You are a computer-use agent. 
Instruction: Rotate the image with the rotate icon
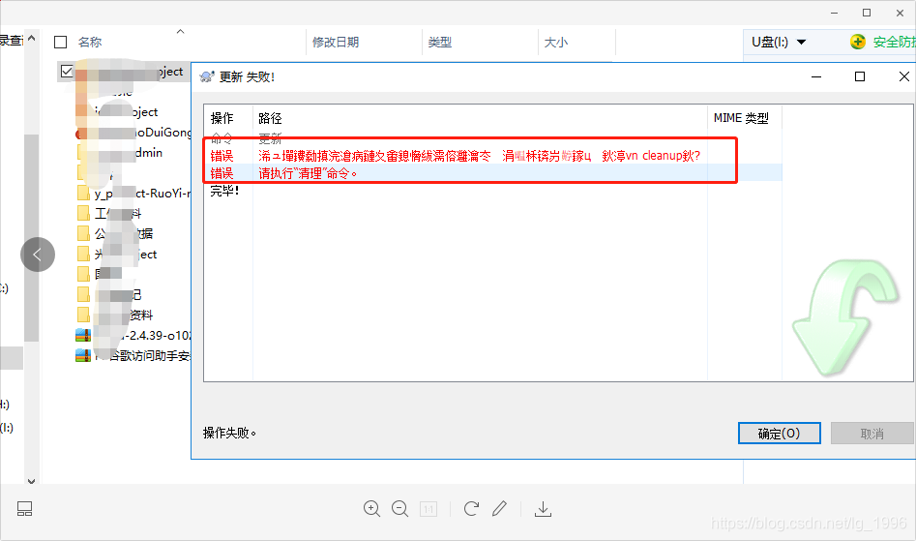(x=471, y=509)
